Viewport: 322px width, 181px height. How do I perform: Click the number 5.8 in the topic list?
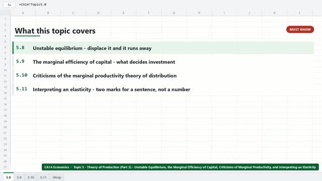[20, 48]
